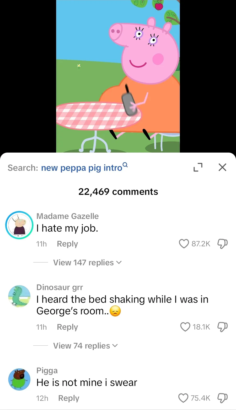The height and width of the screenshot is (410, 236).
Task: Open search for new peppa pig intro
Action: (82, 168)
